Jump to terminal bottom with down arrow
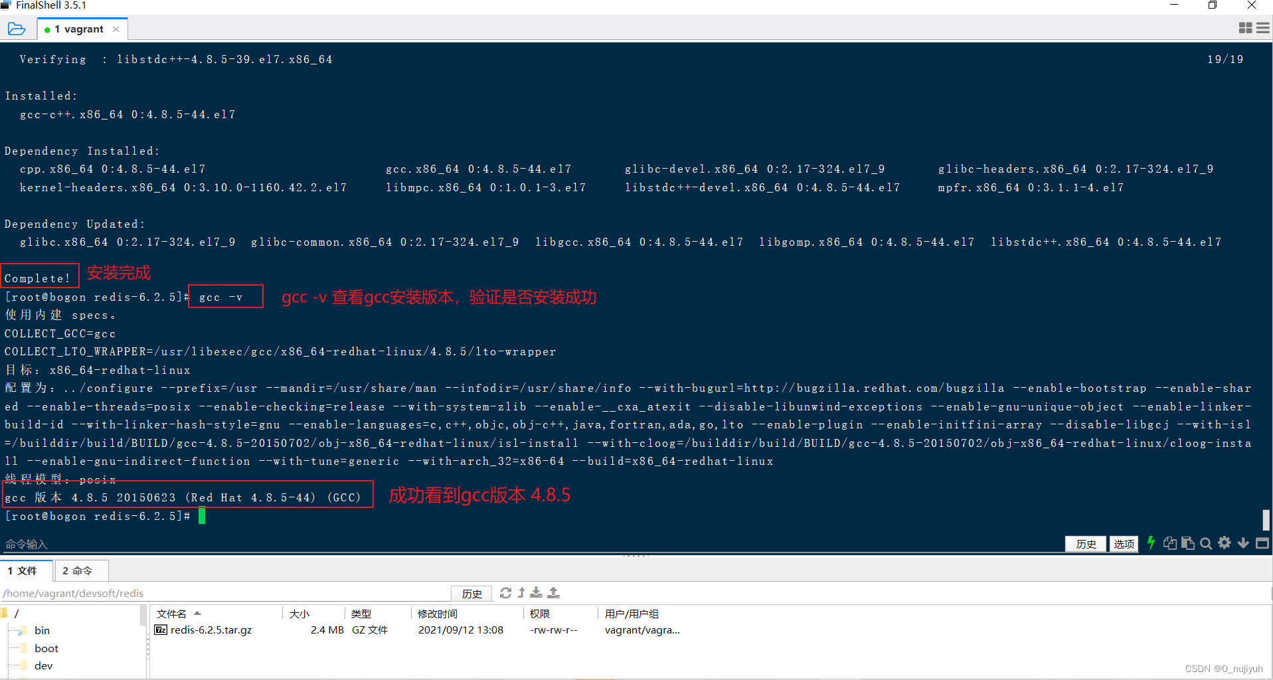This screenshot has height=680, width=1273. tap(1243, 543)
